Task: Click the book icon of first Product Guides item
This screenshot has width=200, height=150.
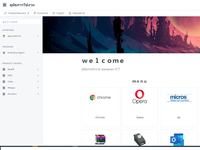Action: (x=4, y=69)
